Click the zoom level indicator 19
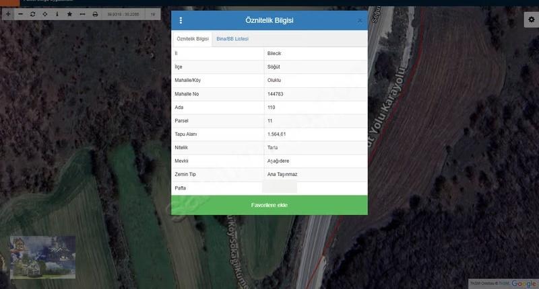 click(153, 14)
